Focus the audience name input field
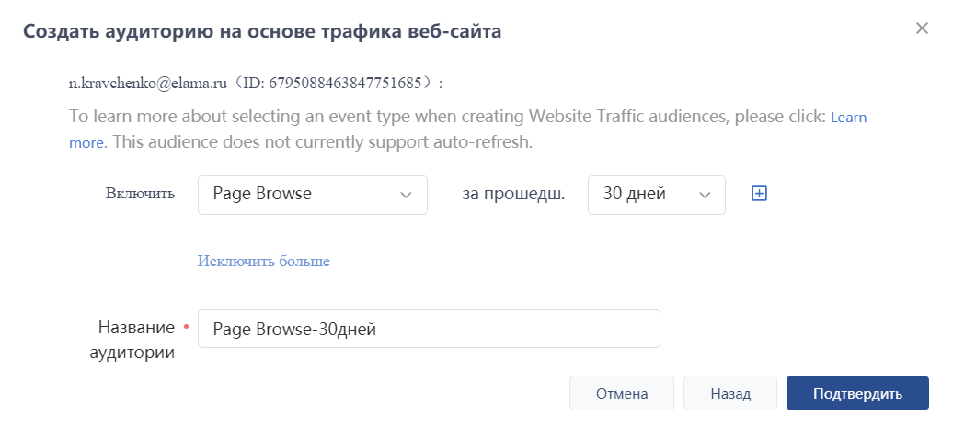The width and height of the screenshot is (953, 427). click(x=429, y=329)
